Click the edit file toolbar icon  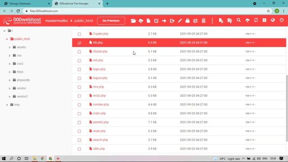pyautogui.click(x=156, y=21)
